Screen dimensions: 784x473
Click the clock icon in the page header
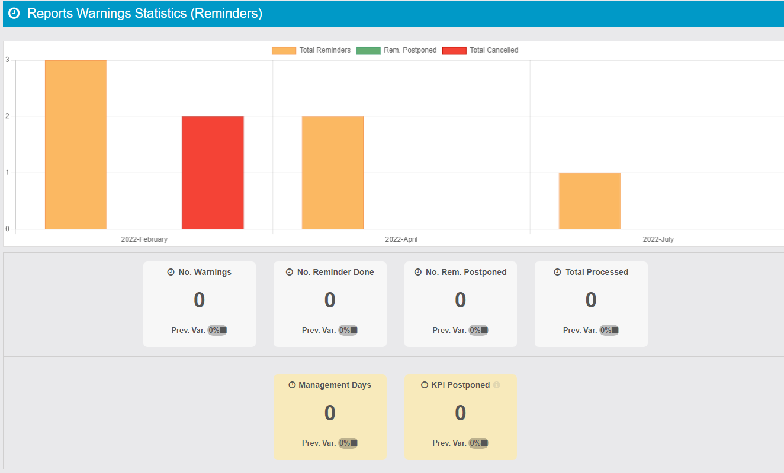coord(14,14)
